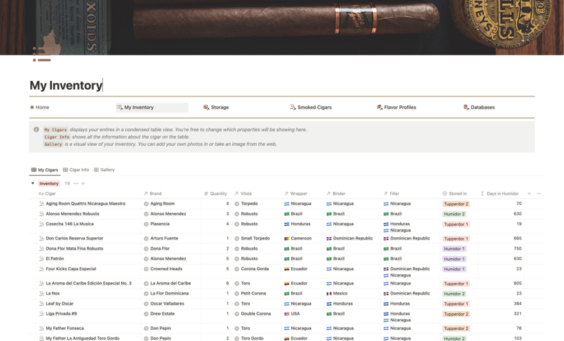Open the Stored In column header menu

click(455, 193)
